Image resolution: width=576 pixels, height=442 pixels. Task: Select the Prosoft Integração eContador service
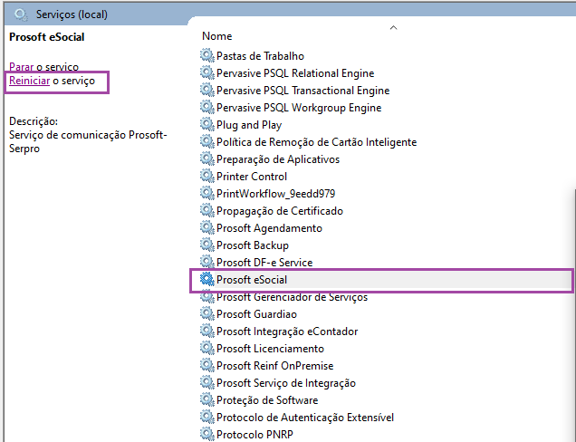pos(287,331)
